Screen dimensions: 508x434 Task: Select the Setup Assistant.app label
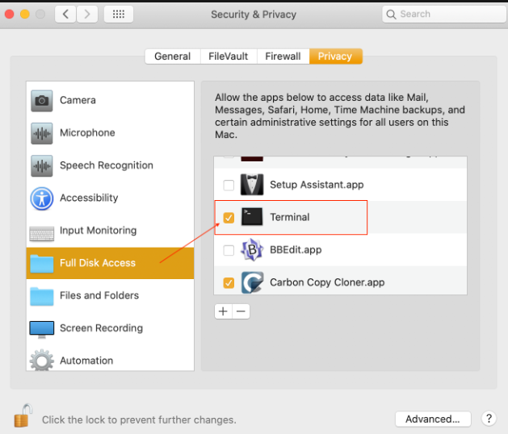pos(317,185)
